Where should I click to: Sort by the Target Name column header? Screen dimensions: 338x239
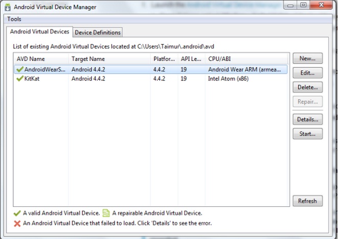coord(109,59)
